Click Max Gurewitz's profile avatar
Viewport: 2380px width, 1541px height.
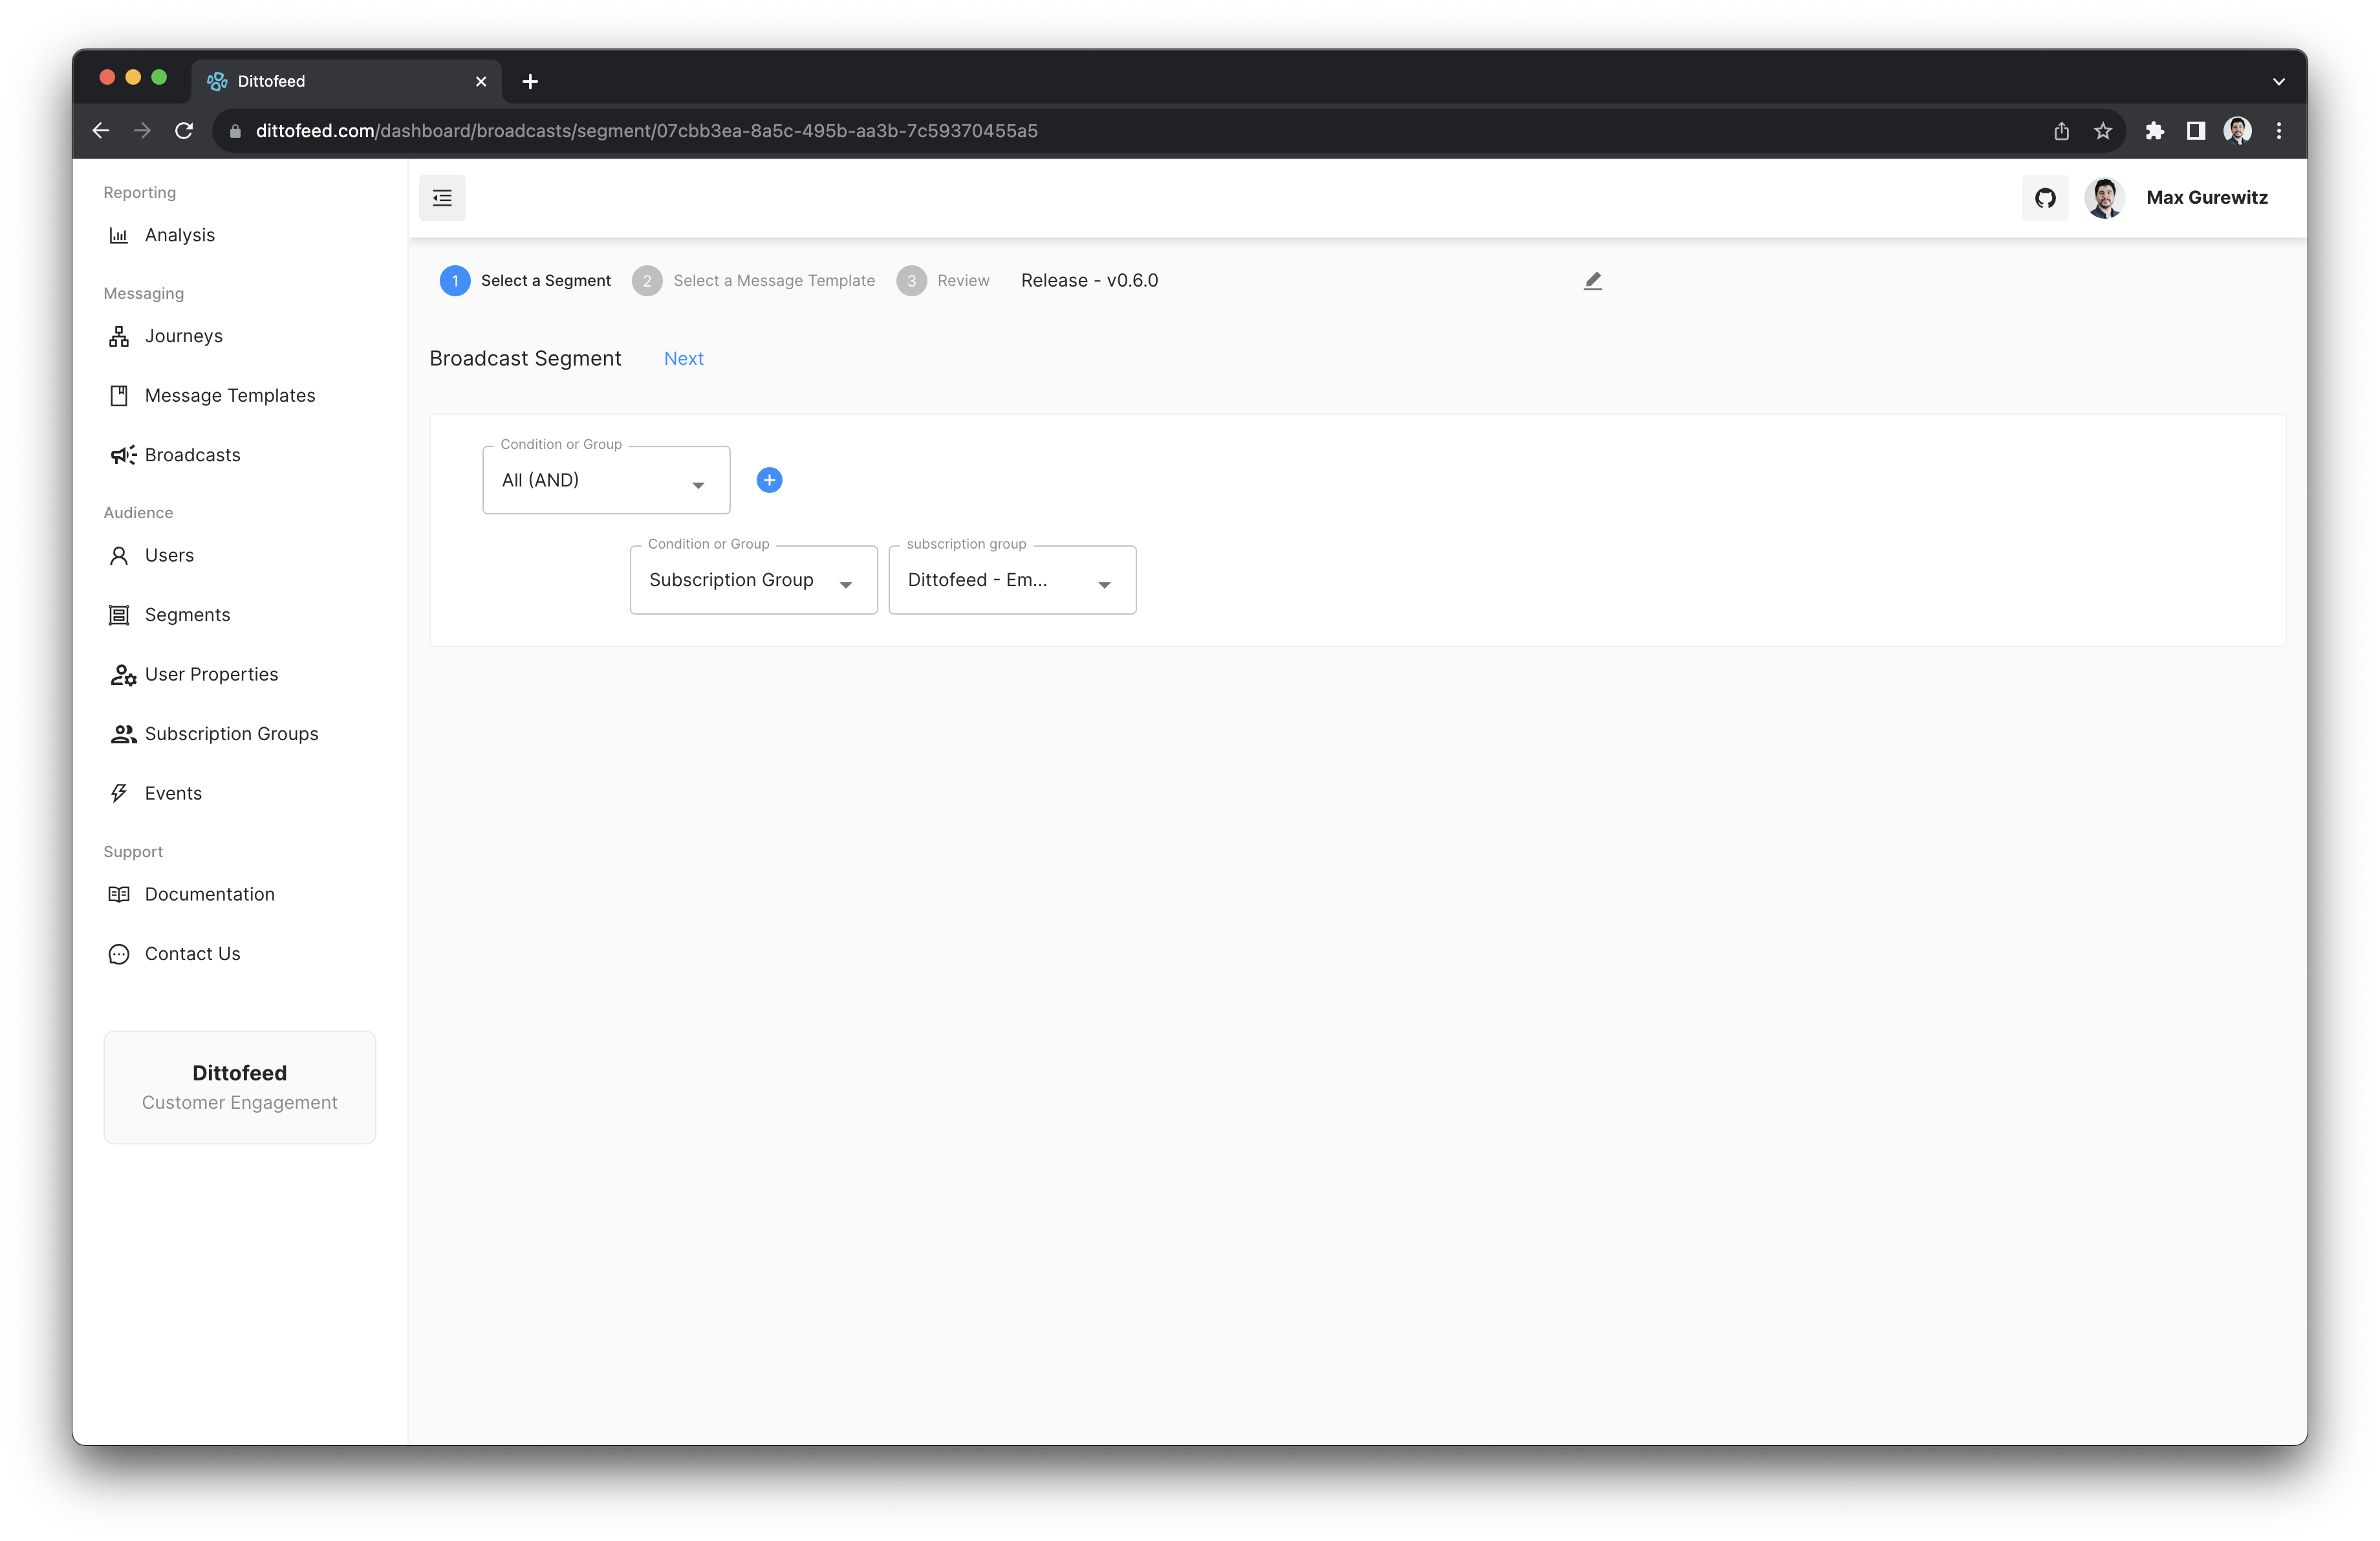point(2104,198)
